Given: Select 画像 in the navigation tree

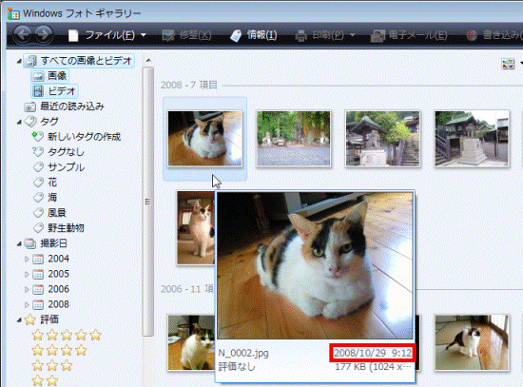Looking at the screenshot, I should pos(50,76).
